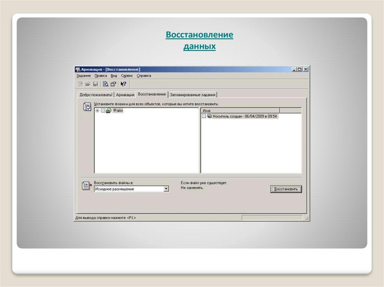This screenshot has height=287, width=384.
Task: Expand the Файл tree node
Action: click(x=97, y=111)
